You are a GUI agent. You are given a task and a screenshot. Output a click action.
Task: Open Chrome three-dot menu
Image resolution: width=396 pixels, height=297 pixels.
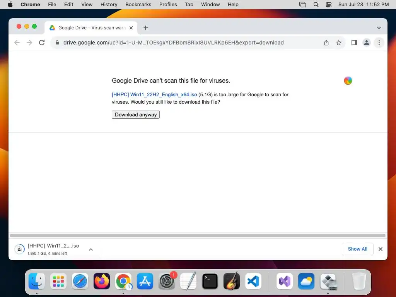[379, 43]
